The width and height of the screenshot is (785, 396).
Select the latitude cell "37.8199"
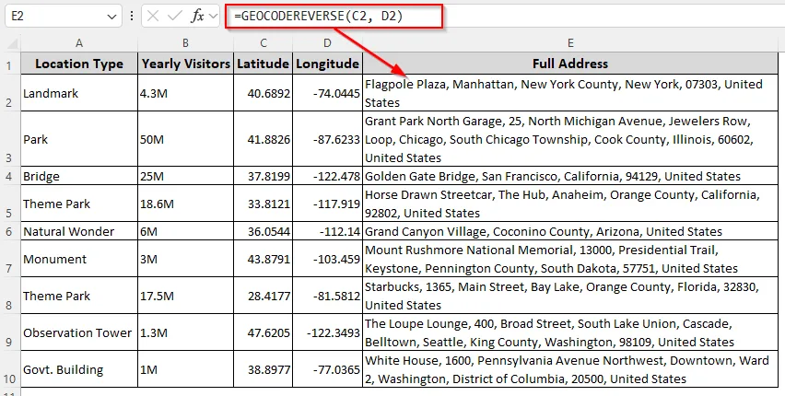264,176
